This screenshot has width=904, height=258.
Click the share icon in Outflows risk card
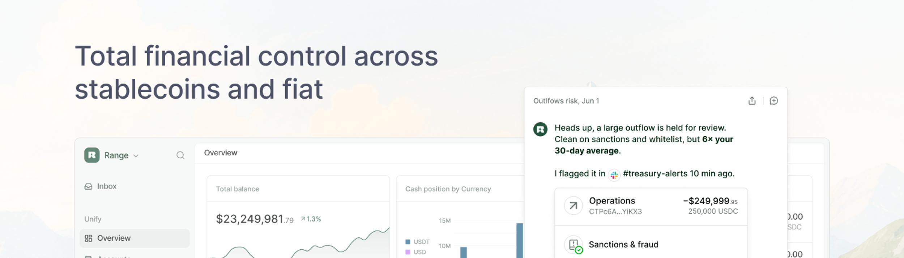click(x=752, y=101)
